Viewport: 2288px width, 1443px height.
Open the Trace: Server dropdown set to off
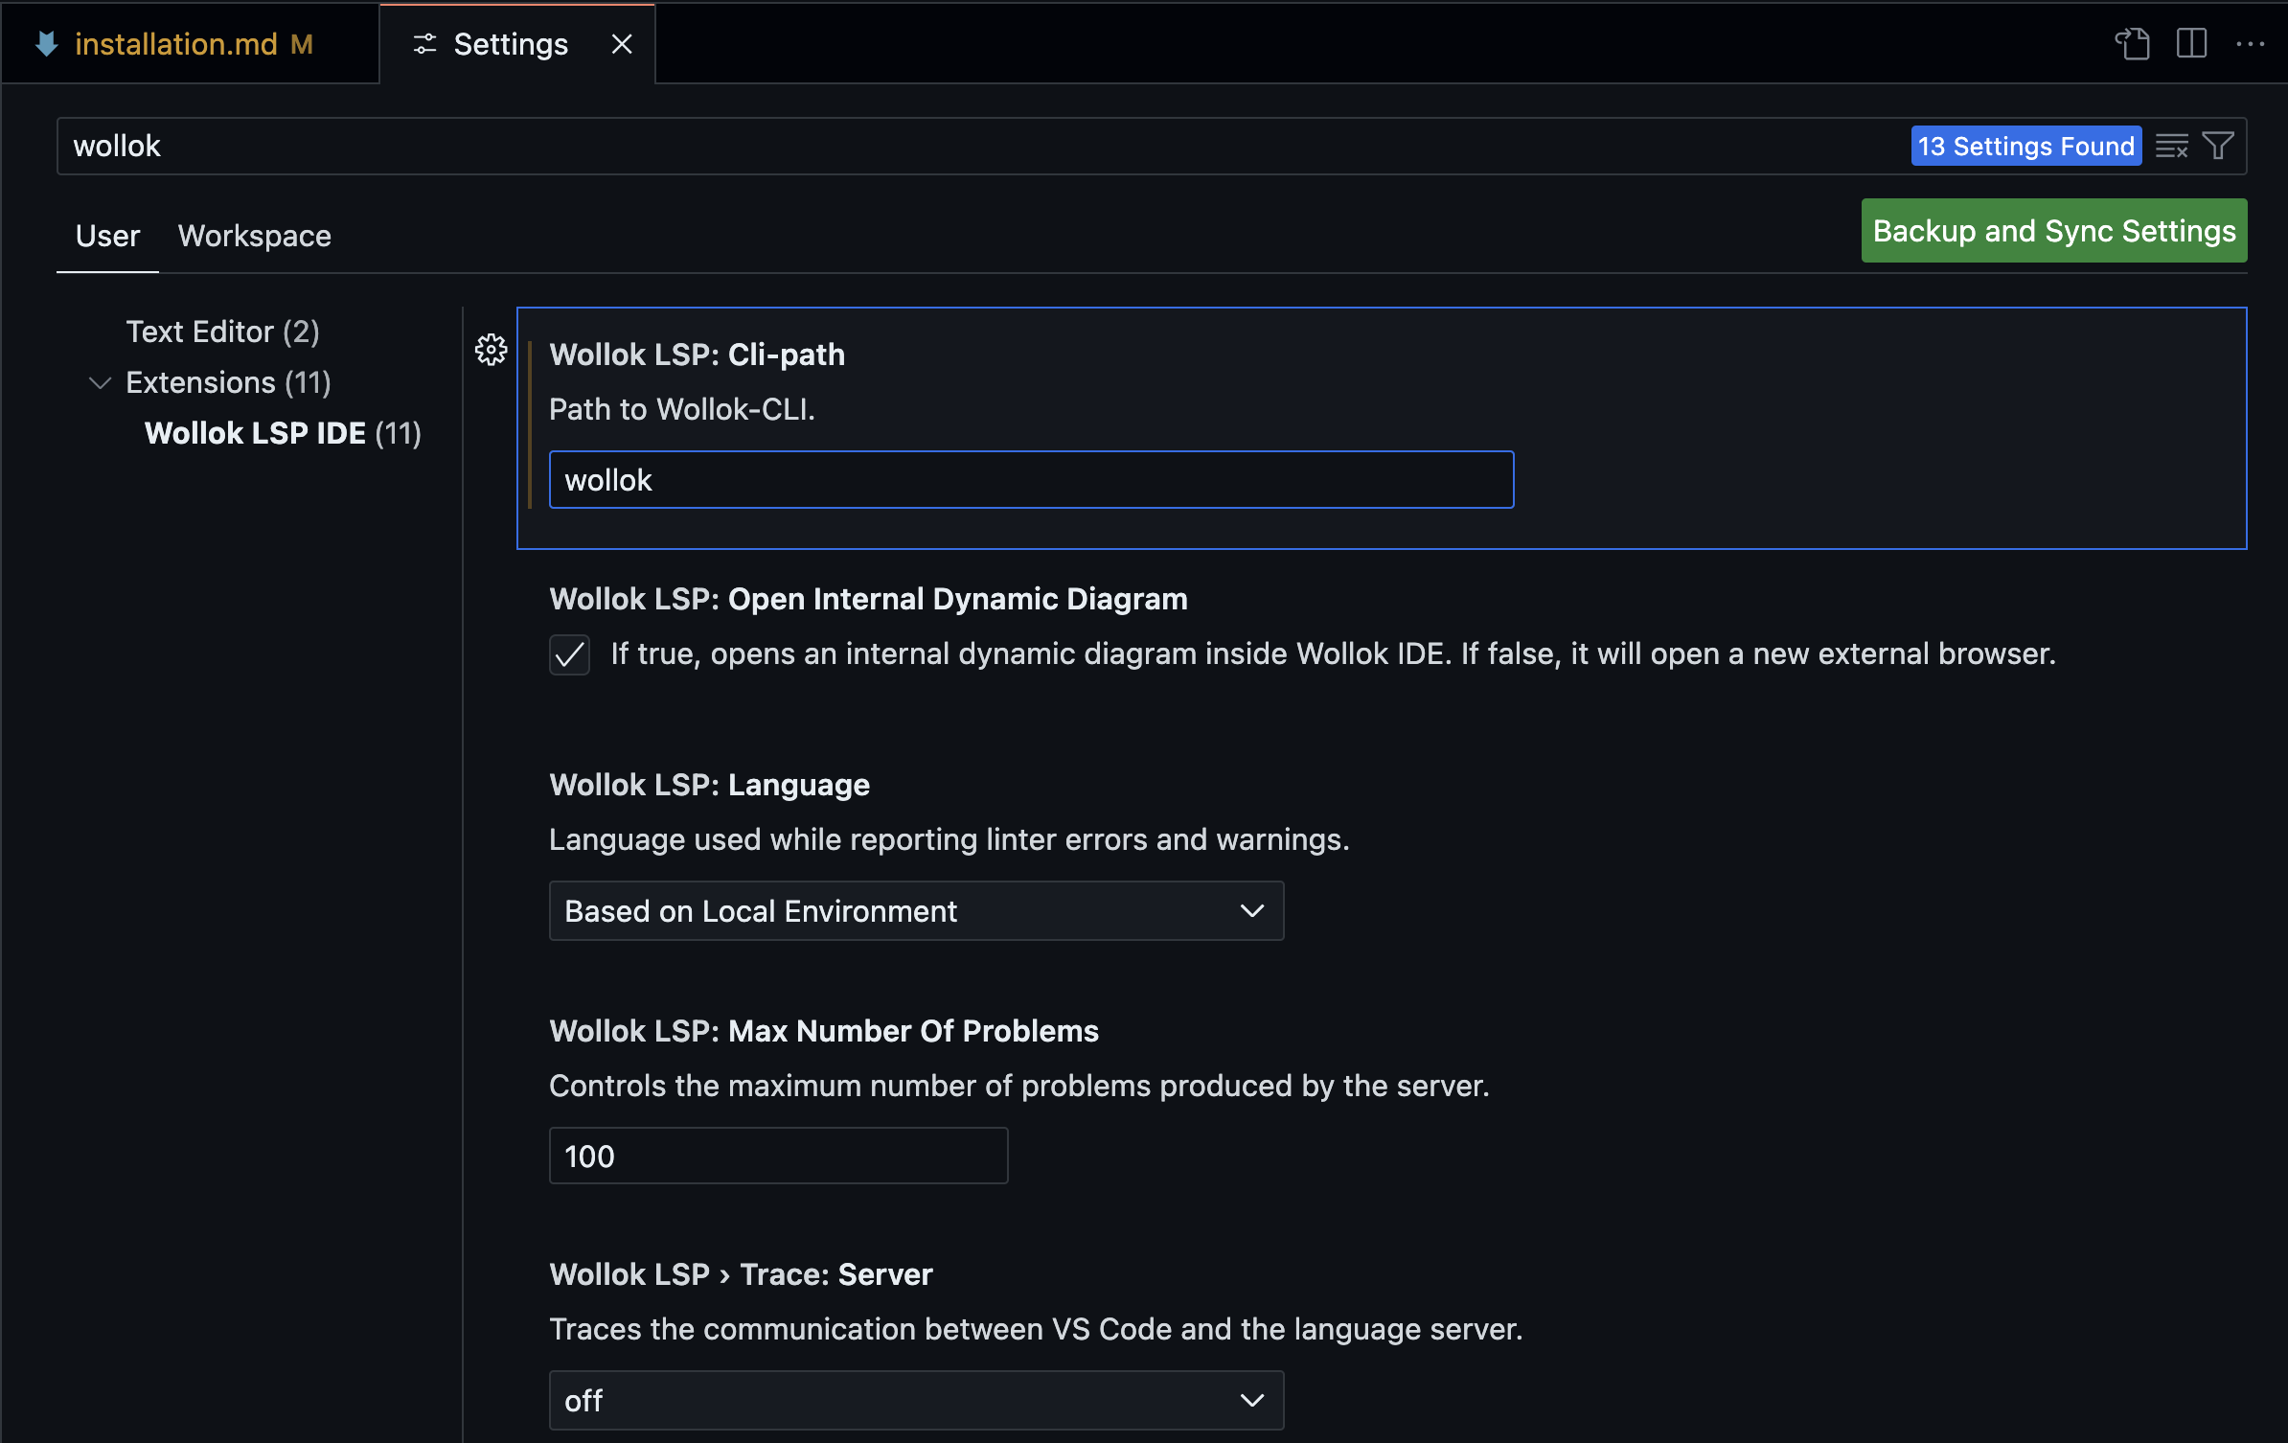pyautogui.click(x=916, y=1401)
